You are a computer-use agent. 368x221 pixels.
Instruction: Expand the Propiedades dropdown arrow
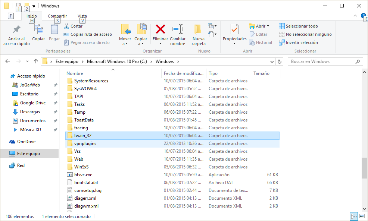point(234,44)
